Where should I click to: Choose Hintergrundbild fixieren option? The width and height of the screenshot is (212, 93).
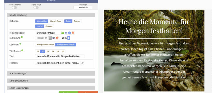(x=45, y=45)
